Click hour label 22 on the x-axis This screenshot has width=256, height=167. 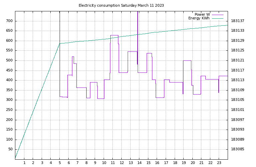coord(210,163)
